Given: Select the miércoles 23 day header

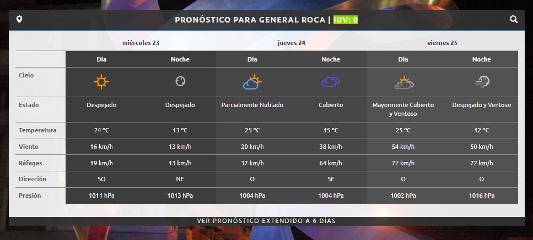Looking at the screenshot, I should pyautogui.click(x=141, y=43).
